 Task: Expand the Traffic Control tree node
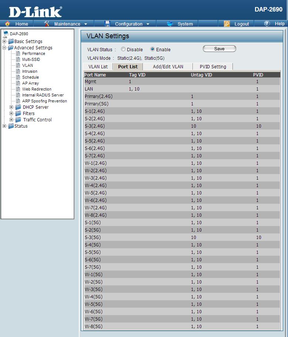(x=11, y=120)
